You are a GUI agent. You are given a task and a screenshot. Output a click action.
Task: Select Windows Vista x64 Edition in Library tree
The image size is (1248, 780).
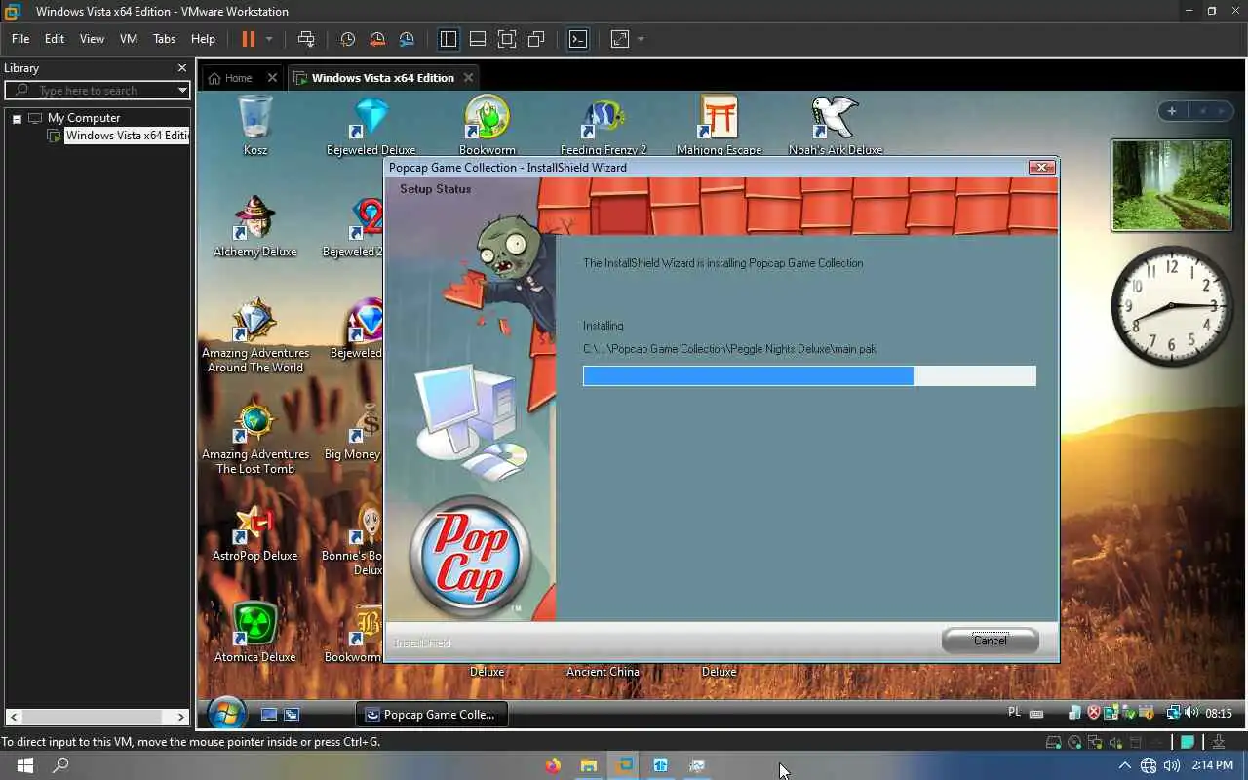click(126, 136)
